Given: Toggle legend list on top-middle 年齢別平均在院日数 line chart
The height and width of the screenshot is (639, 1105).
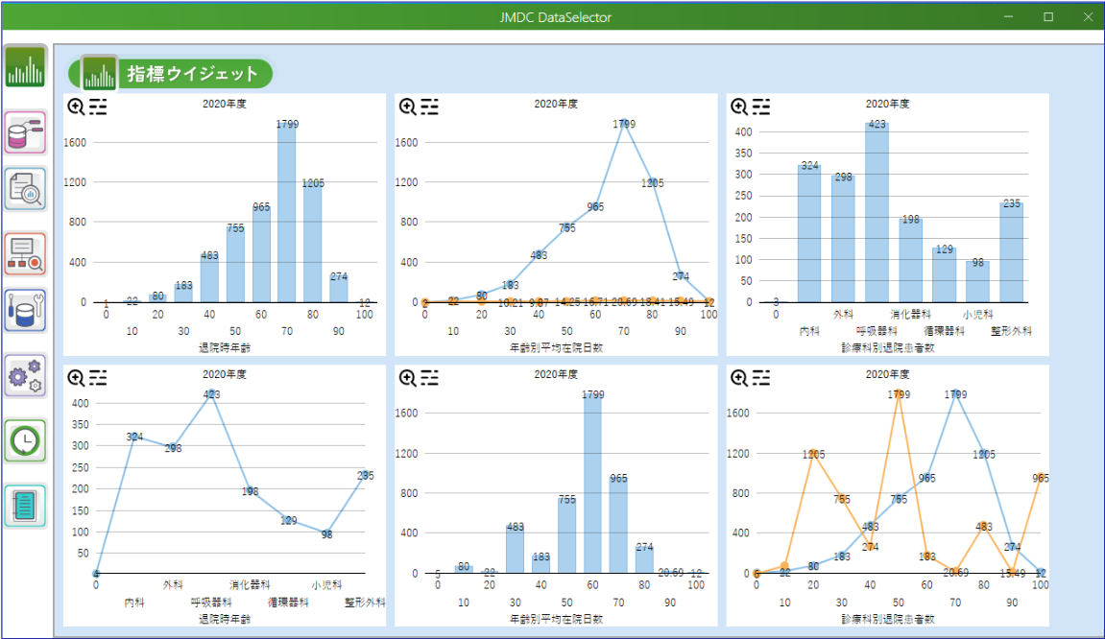Looking at the screenshot, I should point(429,106).
